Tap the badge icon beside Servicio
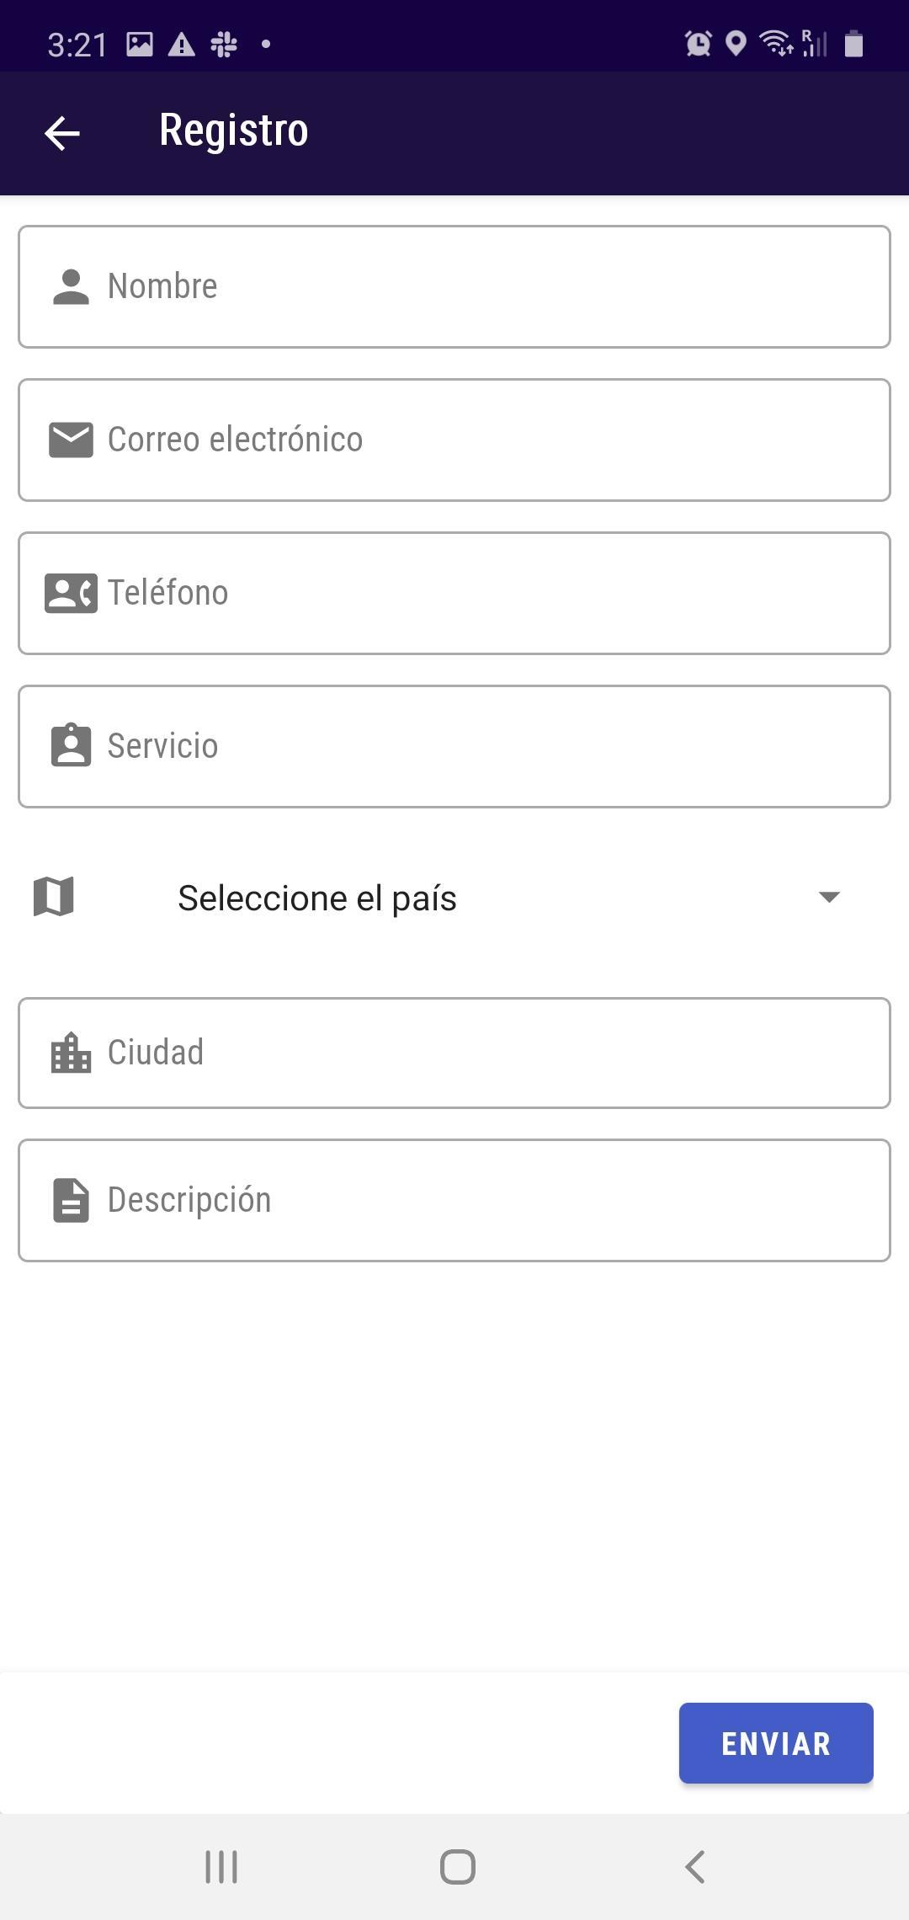The width and height of the screenshot is (909, 1920). pos(71,745)
